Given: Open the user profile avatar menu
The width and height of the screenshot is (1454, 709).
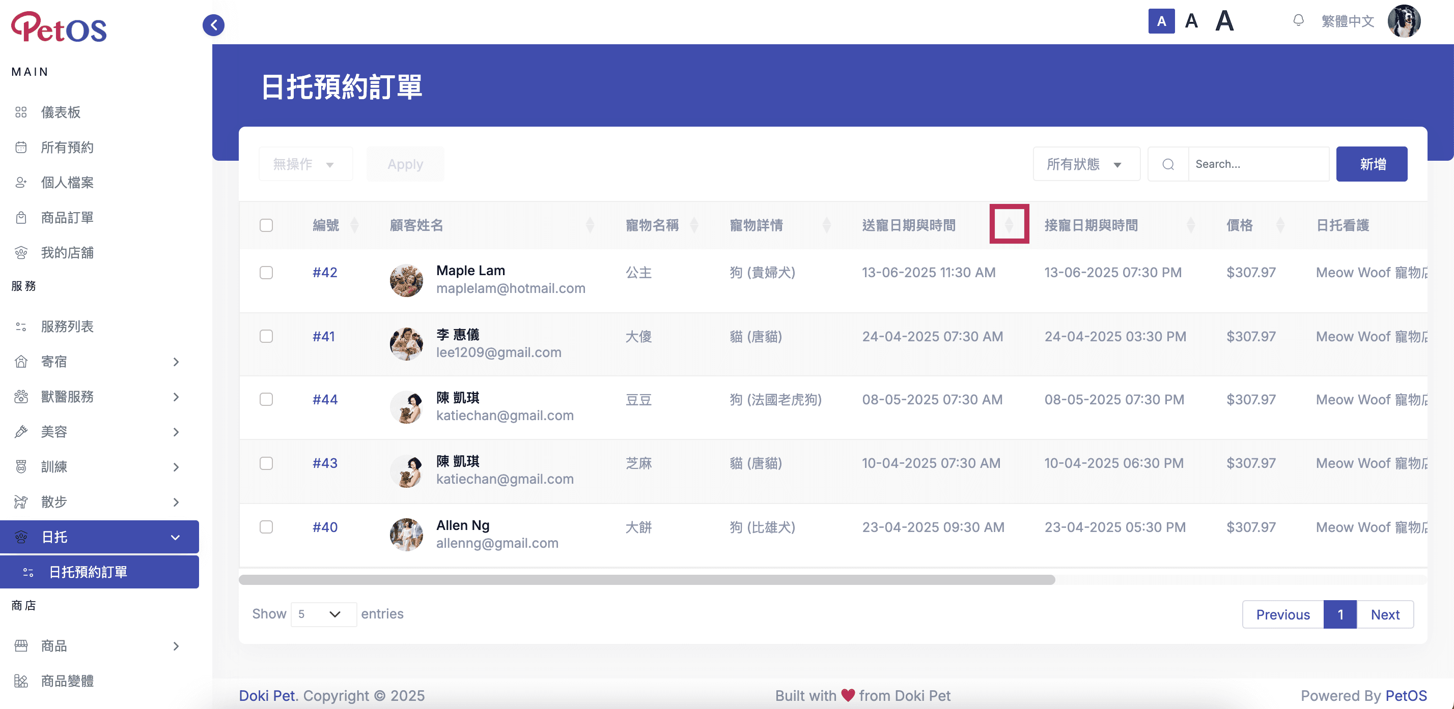Looking at the screenshot, I should 1404,21.
